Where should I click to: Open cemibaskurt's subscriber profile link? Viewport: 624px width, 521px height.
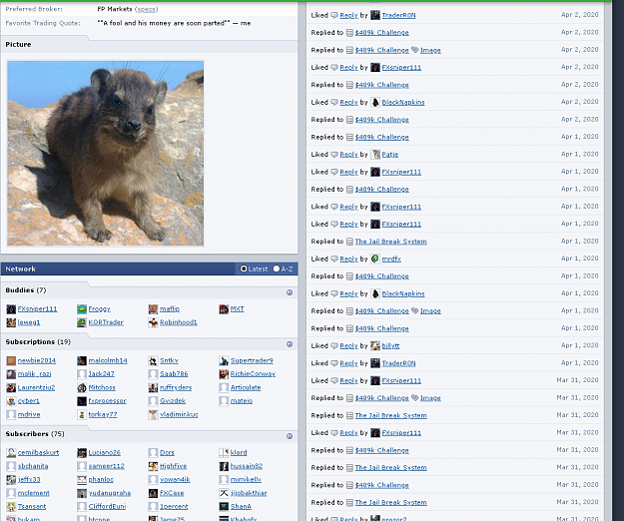pos(38,452)
